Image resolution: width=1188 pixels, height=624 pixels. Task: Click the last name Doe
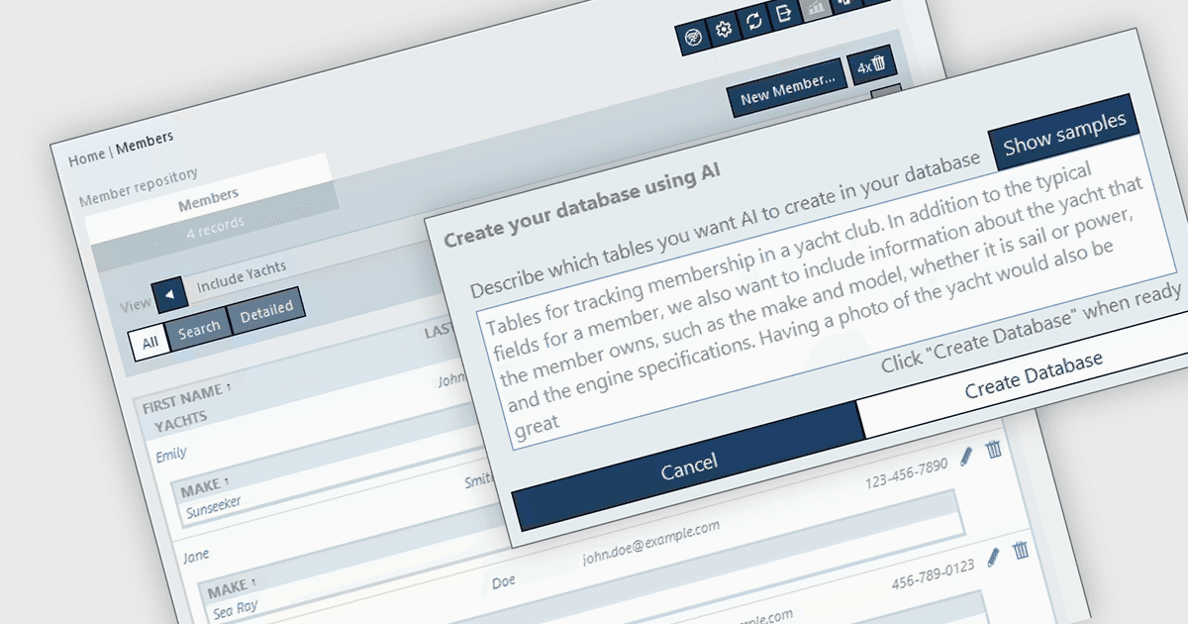[x=504, y=582]
